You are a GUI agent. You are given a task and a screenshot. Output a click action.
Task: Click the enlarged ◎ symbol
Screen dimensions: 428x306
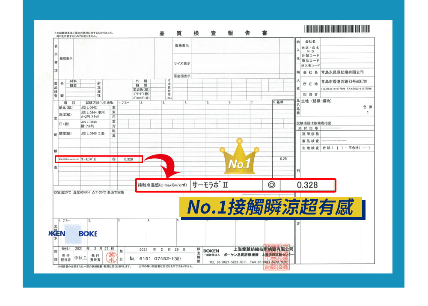pos(271,185)
